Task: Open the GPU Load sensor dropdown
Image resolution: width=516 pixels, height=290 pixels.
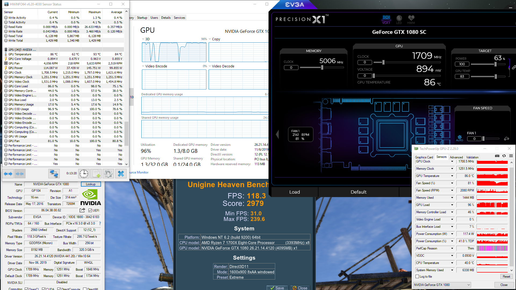Action: pyautogui.click(x=452, y=205)
